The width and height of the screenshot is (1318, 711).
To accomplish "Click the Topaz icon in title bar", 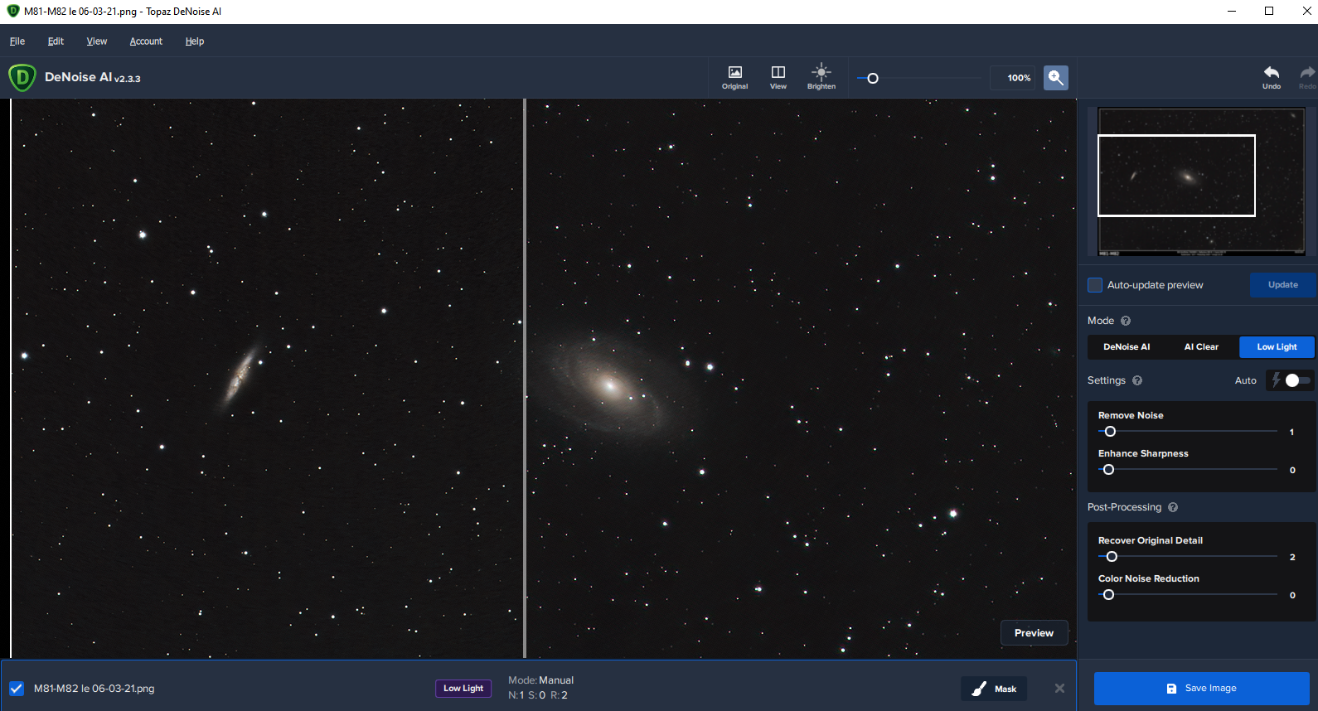I will [x=13, y=11].
